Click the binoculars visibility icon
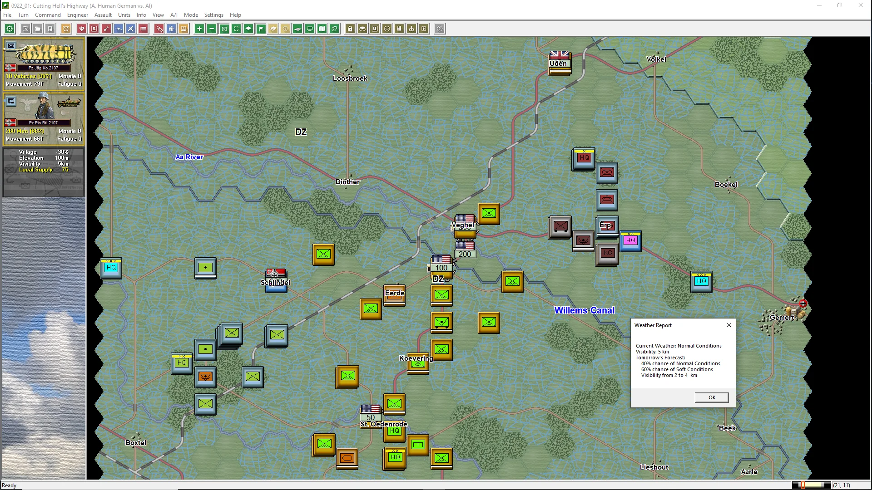Viewport: 872px width, 490px height. tap(362, 29)
